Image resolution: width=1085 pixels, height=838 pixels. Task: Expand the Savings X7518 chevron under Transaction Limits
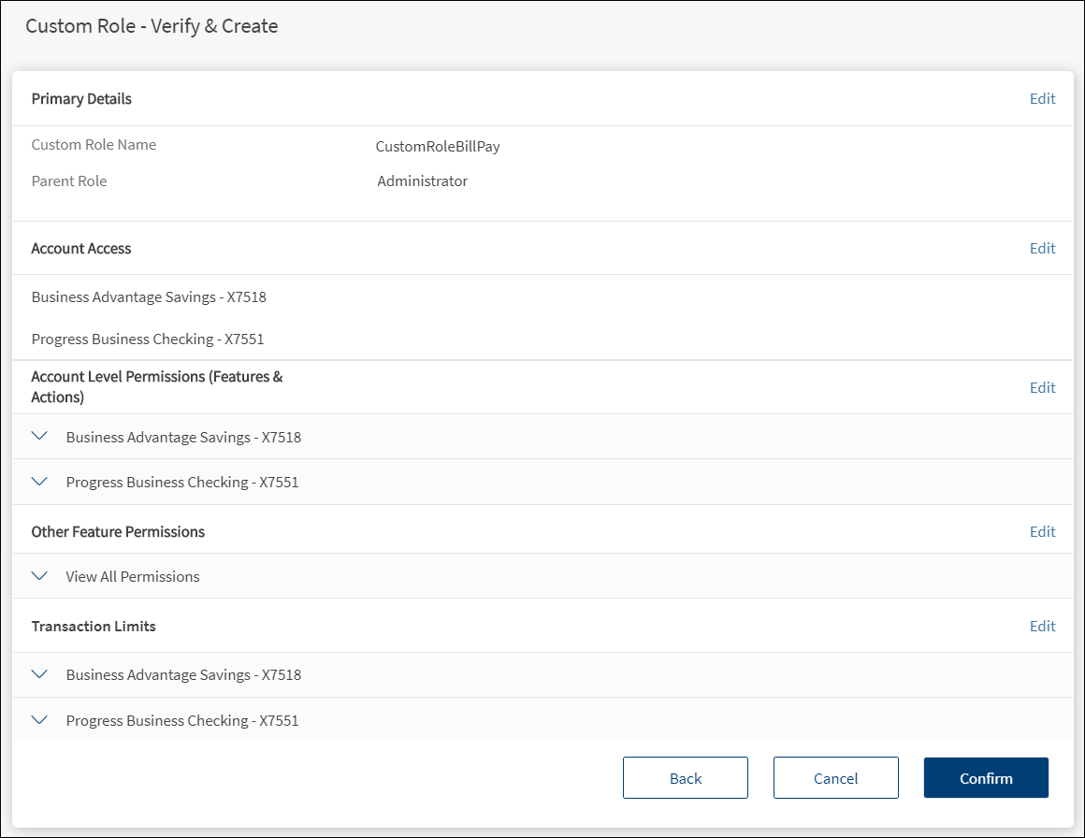pyautogui.click(x=39, y=674)
